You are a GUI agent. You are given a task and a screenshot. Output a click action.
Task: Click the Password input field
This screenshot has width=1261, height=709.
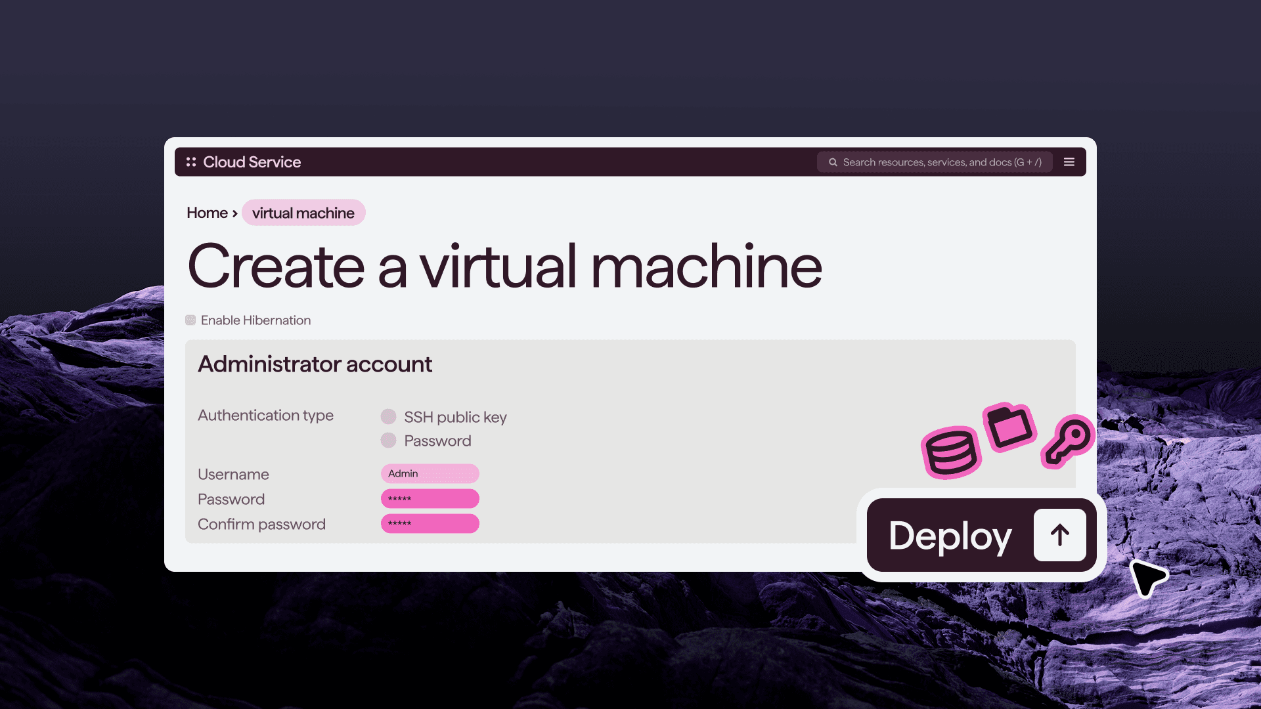point(430,499)
